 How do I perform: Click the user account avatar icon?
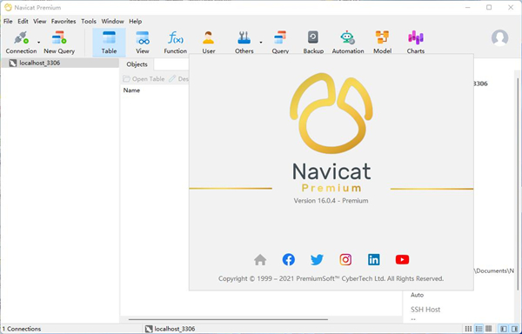(x=499, y=38)
